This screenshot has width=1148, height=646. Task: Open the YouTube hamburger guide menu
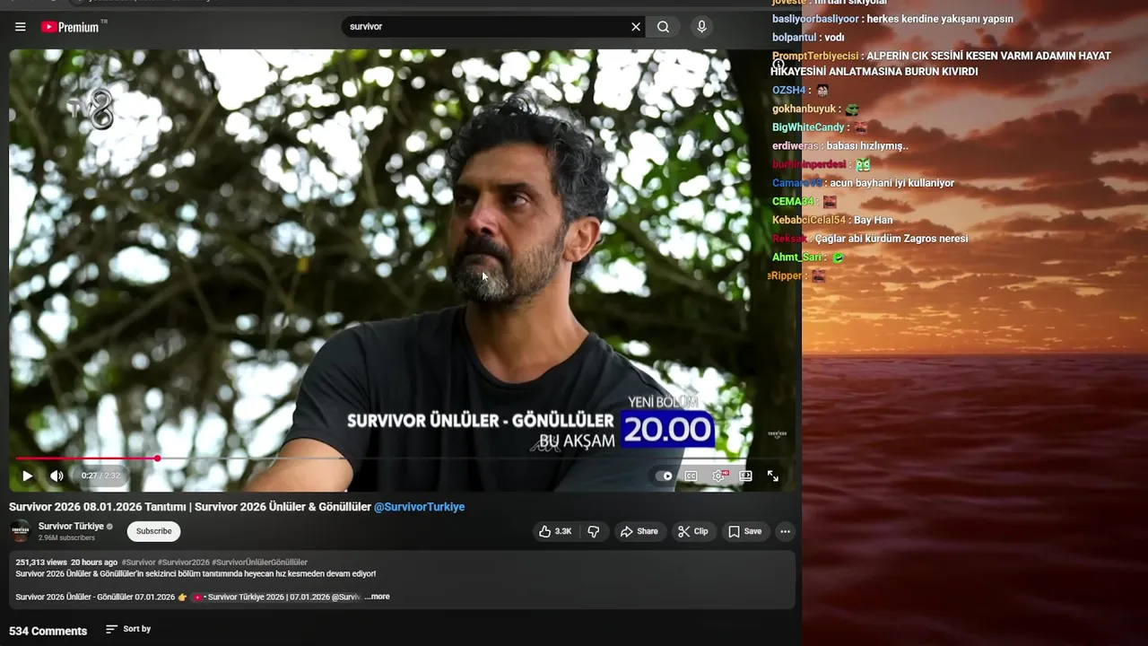point(20,27)
